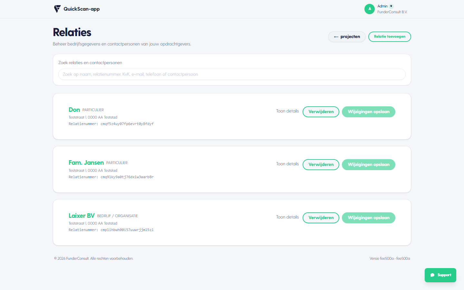Click the version text fee500a in footer
The height and width of the screenshot is (290, 464).
pos(390,258)
